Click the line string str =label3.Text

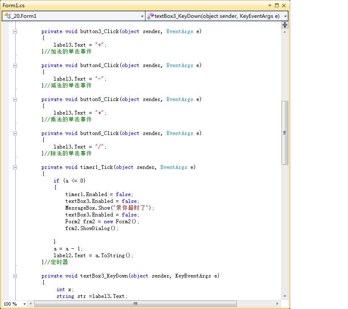(92, 296)
